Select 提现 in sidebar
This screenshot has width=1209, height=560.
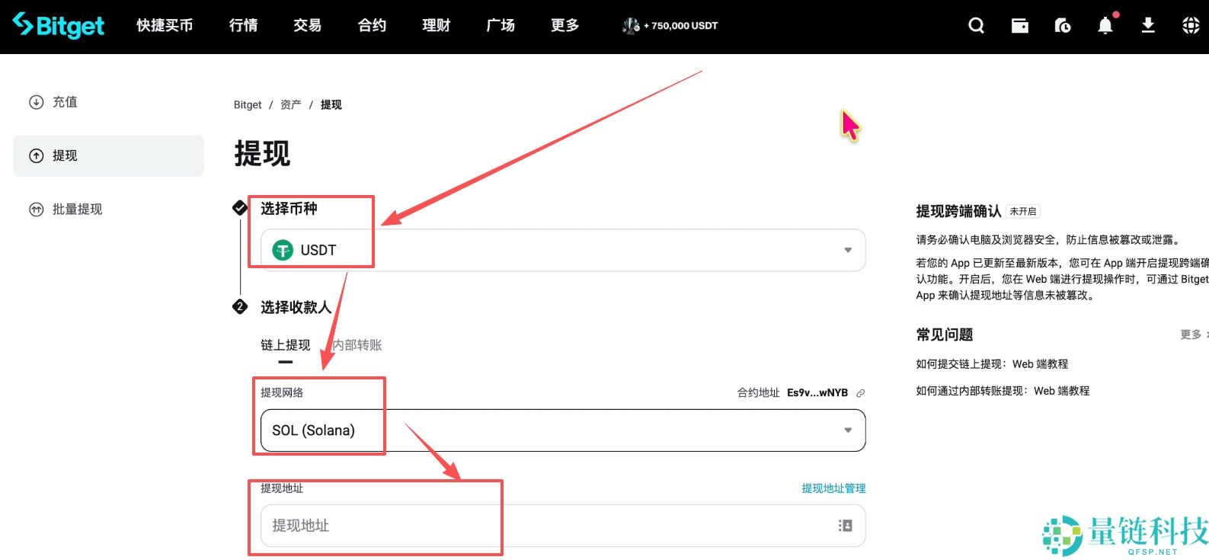pyautogui.click(x=109, y=155)
